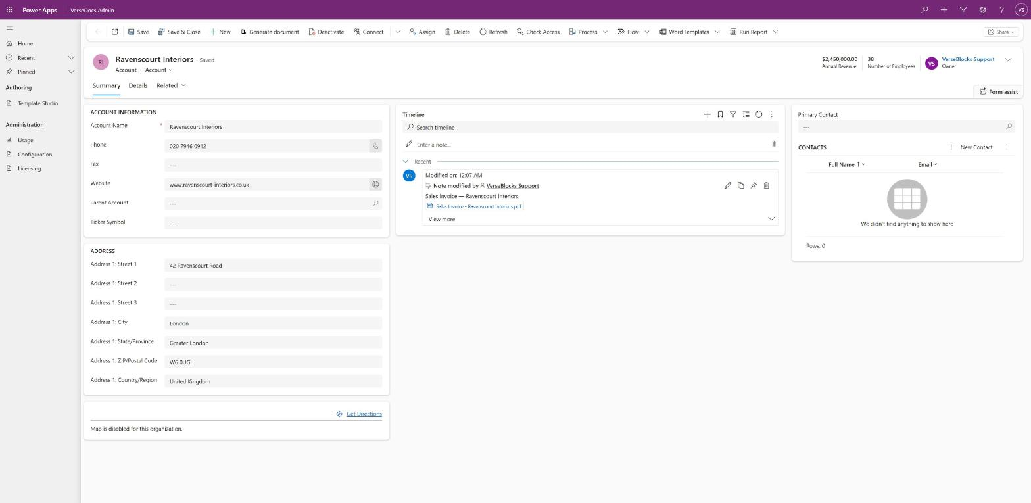Screen dimensions: 1031x503
Task: Select the Summary tab
Action: tap(106, 85)
